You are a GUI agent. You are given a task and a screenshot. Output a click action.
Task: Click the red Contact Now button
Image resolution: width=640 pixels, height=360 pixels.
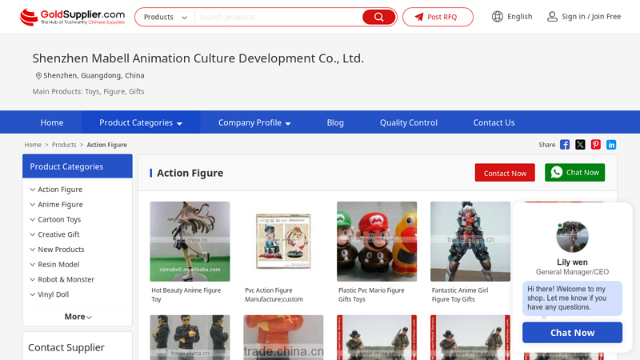pos(505,173)
